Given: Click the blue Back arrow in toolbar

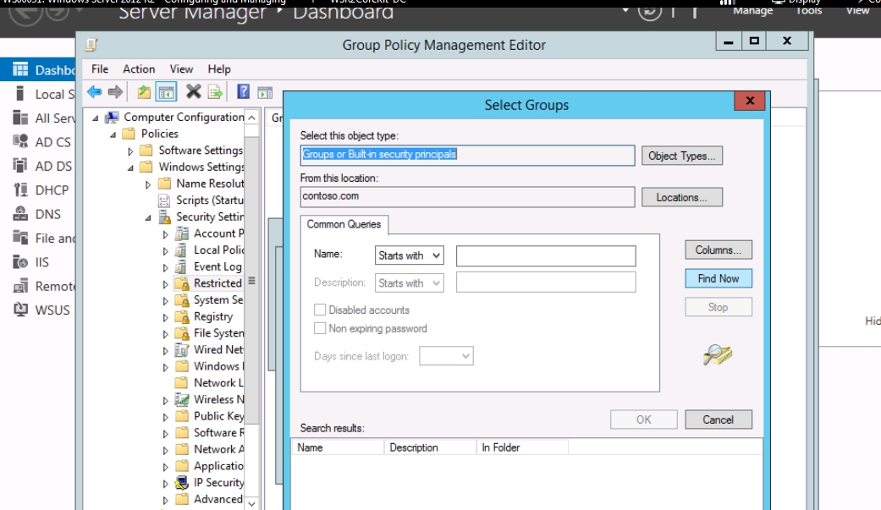Looking at the screenshot, I should (94, 92).
